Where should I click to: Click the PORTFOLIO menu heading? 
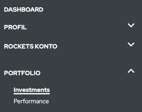coord(22,73)
